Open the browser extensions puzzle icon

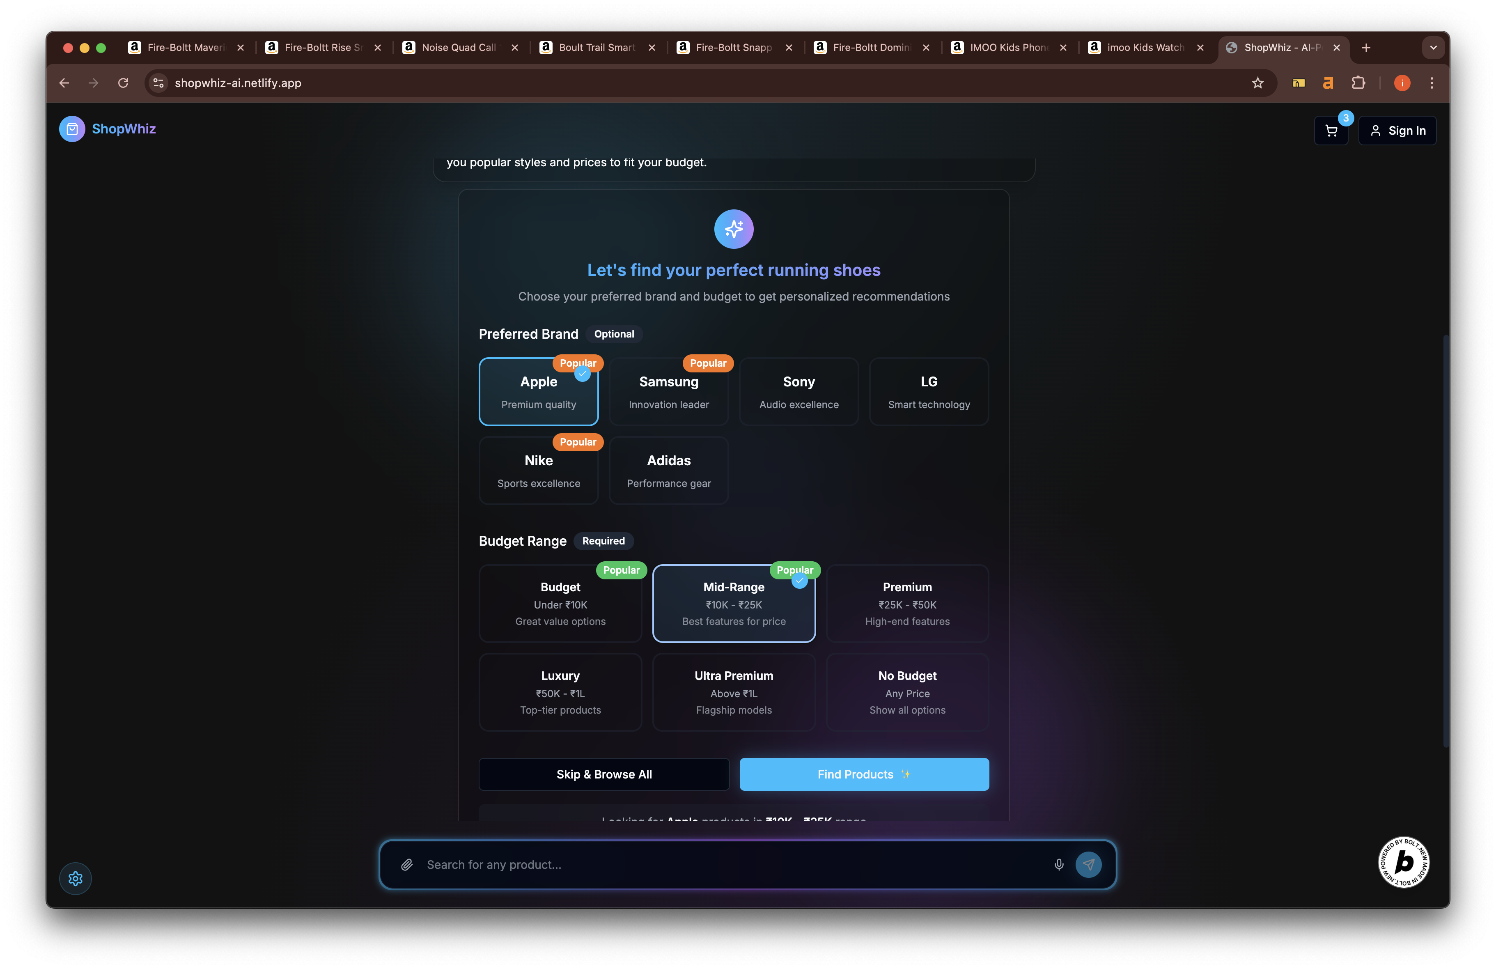(1358, 83)
